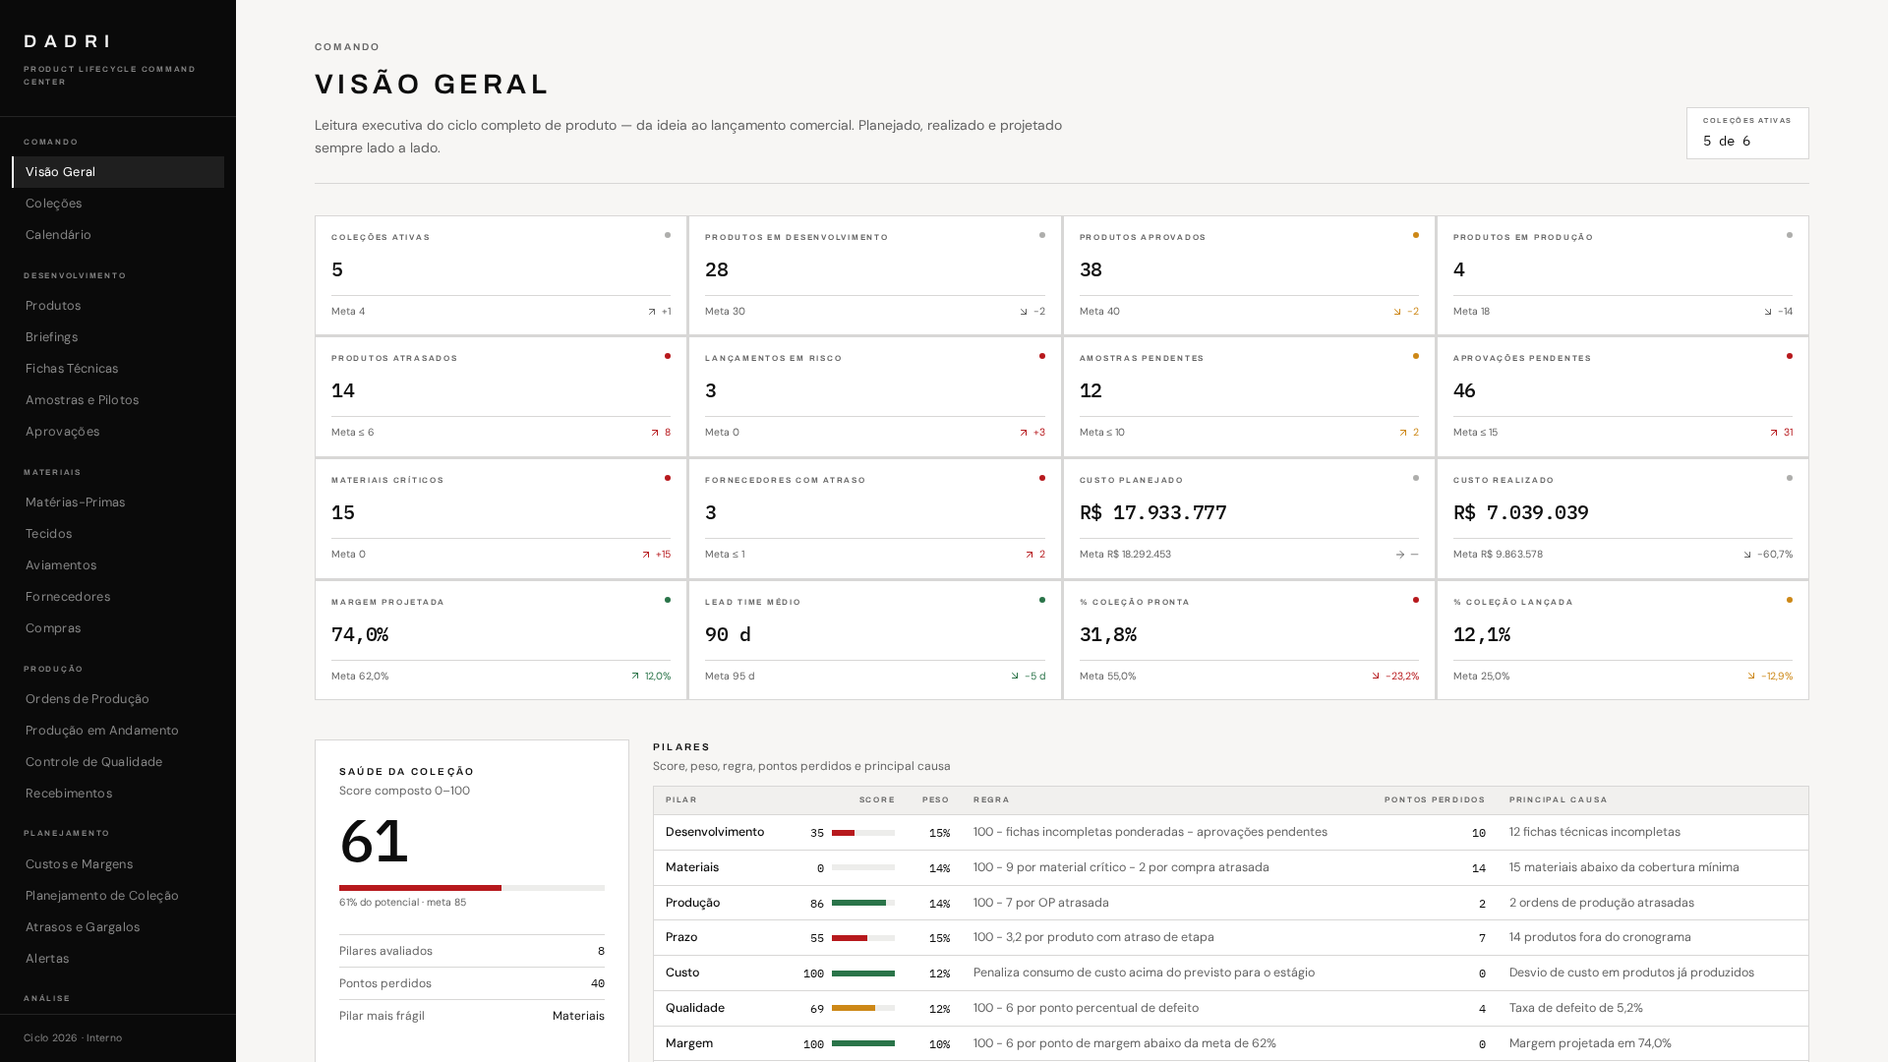
Task: Click the red arrow in Fornecedores com Atraso card
Action: coord(1030,555)
